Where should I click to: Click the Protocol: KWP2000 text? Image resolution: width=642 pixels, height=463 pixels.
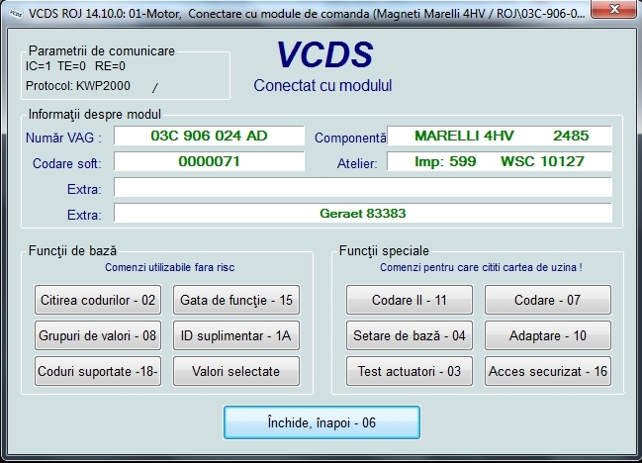tap(78, 86)
